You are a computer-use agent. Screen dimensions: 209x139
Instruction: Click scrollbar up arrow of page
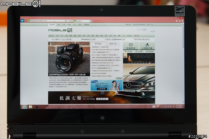pos(183,25)
